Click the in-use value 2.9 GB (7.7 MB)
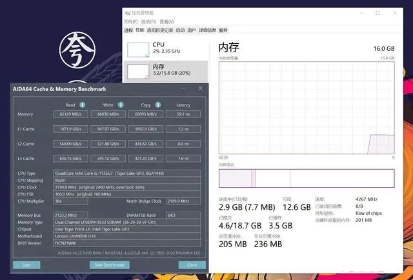The image size is (413, 280). pos(247,207)
